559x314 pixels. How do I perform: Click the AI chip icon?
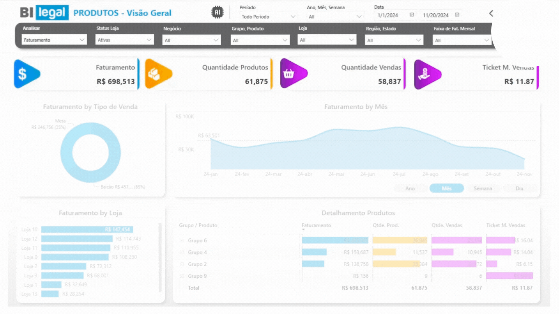[x=217, y=12]
